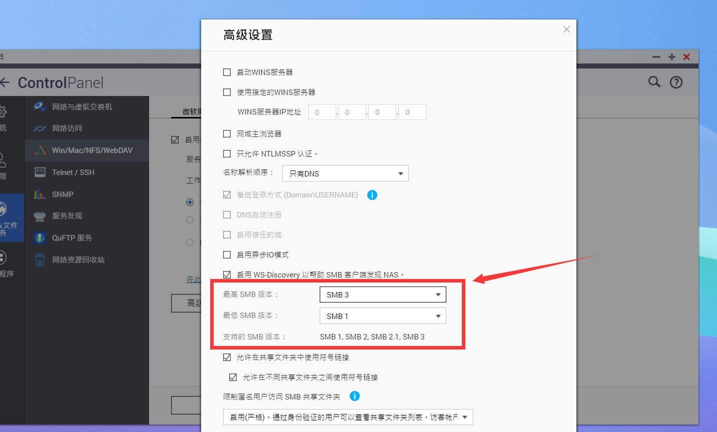Viewport: 717px width, 432px height.
Task: Click info icon beside Domain\USERNAME option
Action: pyautogui.click(x=372, y=195)
